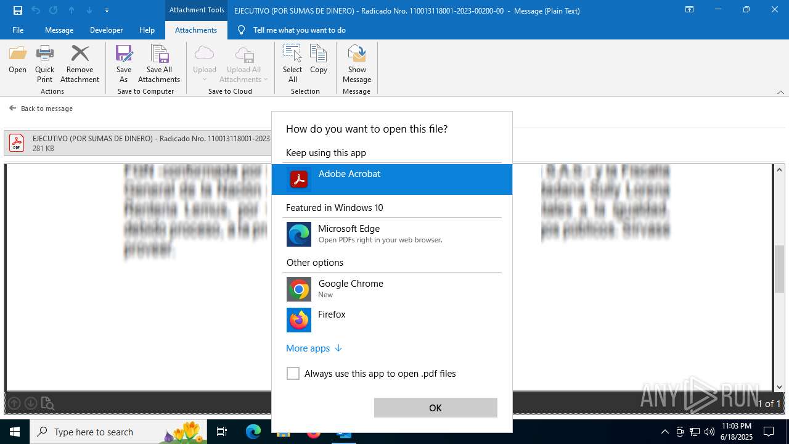Open Task View on the taskbar

tap(222, 432)
